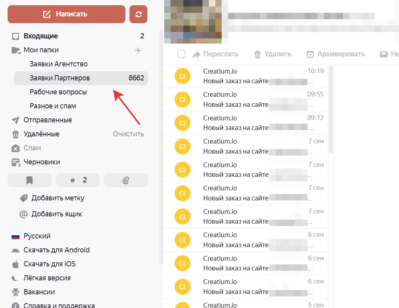Open the Отправленные (Sent) folder
The image size is (399, 308).
pos(48,120)
